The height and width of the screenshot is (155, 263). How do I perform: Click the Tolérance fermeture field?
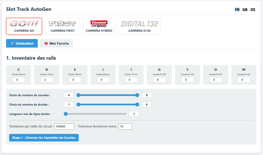[125, 126]
